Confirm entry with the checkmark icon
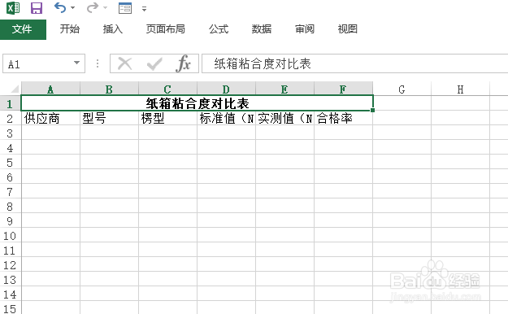The width and height of the screenshot is (508, 314). click(154, 63)
